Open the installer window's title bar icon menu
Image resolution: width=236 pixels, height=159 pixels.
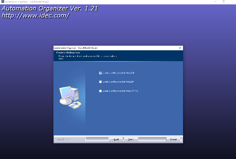(x=3, y=2)
